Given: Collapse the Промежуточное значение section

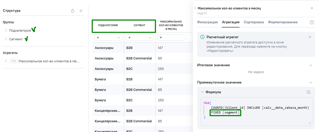Looking at the screenshot, I should [x=311, y=82].
